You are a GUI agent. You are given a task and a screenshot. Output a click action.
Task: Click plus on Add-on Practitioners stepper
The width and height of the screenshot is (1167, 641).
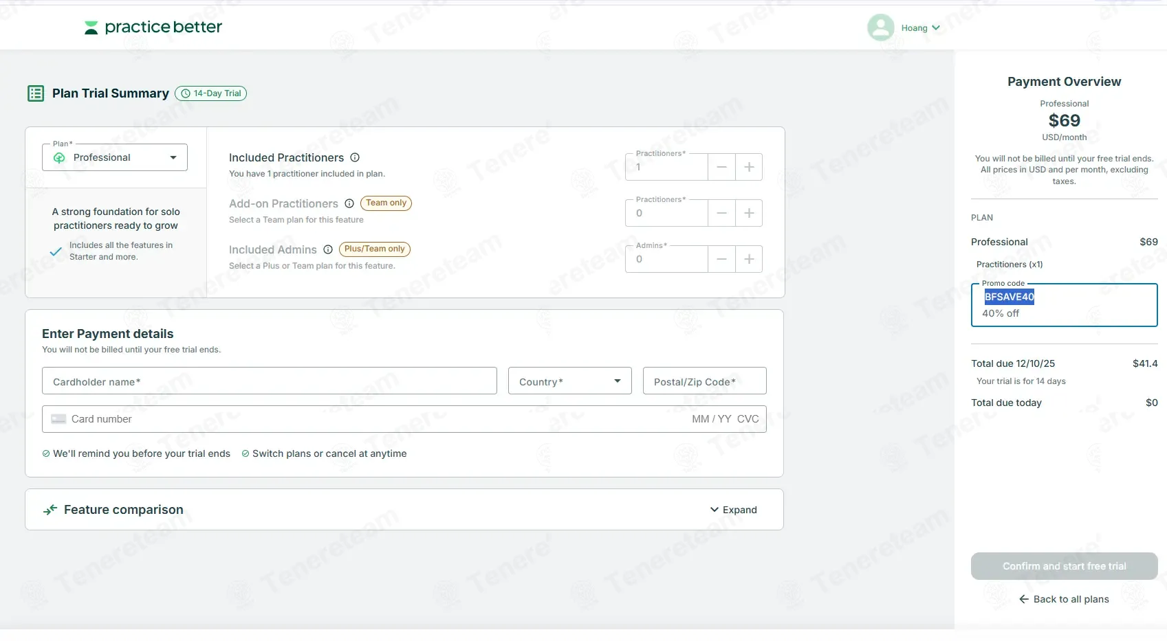(x=749, y=213)
